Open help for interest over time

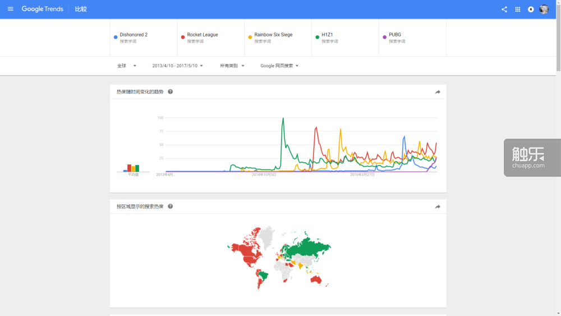click(171, 91)
